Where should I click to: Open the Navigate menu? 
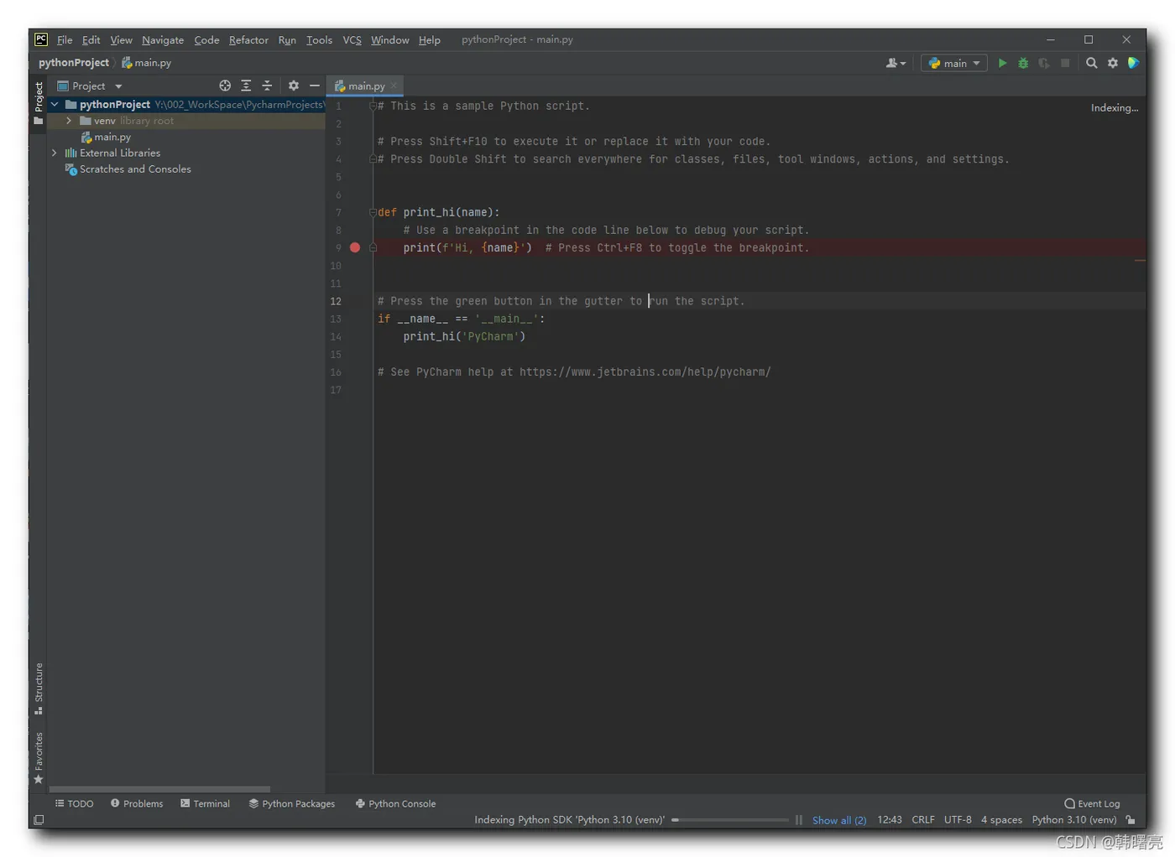[163, 39]
